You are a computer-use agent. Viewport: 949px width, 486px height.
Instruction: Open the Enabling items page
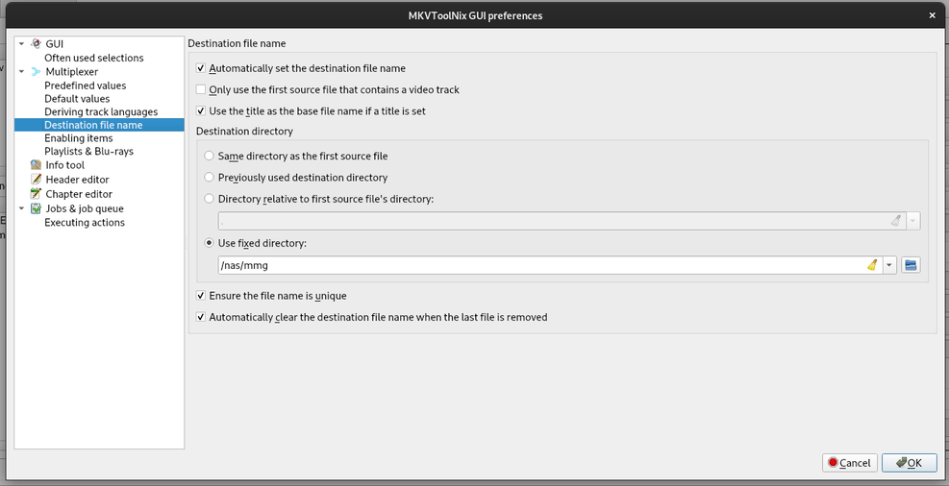(x=78, y=137)
